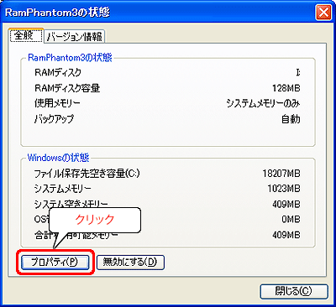This screenshot has height=307, width=336.
Task: Click the 使用メモリー label
Action: coord(57,104)
